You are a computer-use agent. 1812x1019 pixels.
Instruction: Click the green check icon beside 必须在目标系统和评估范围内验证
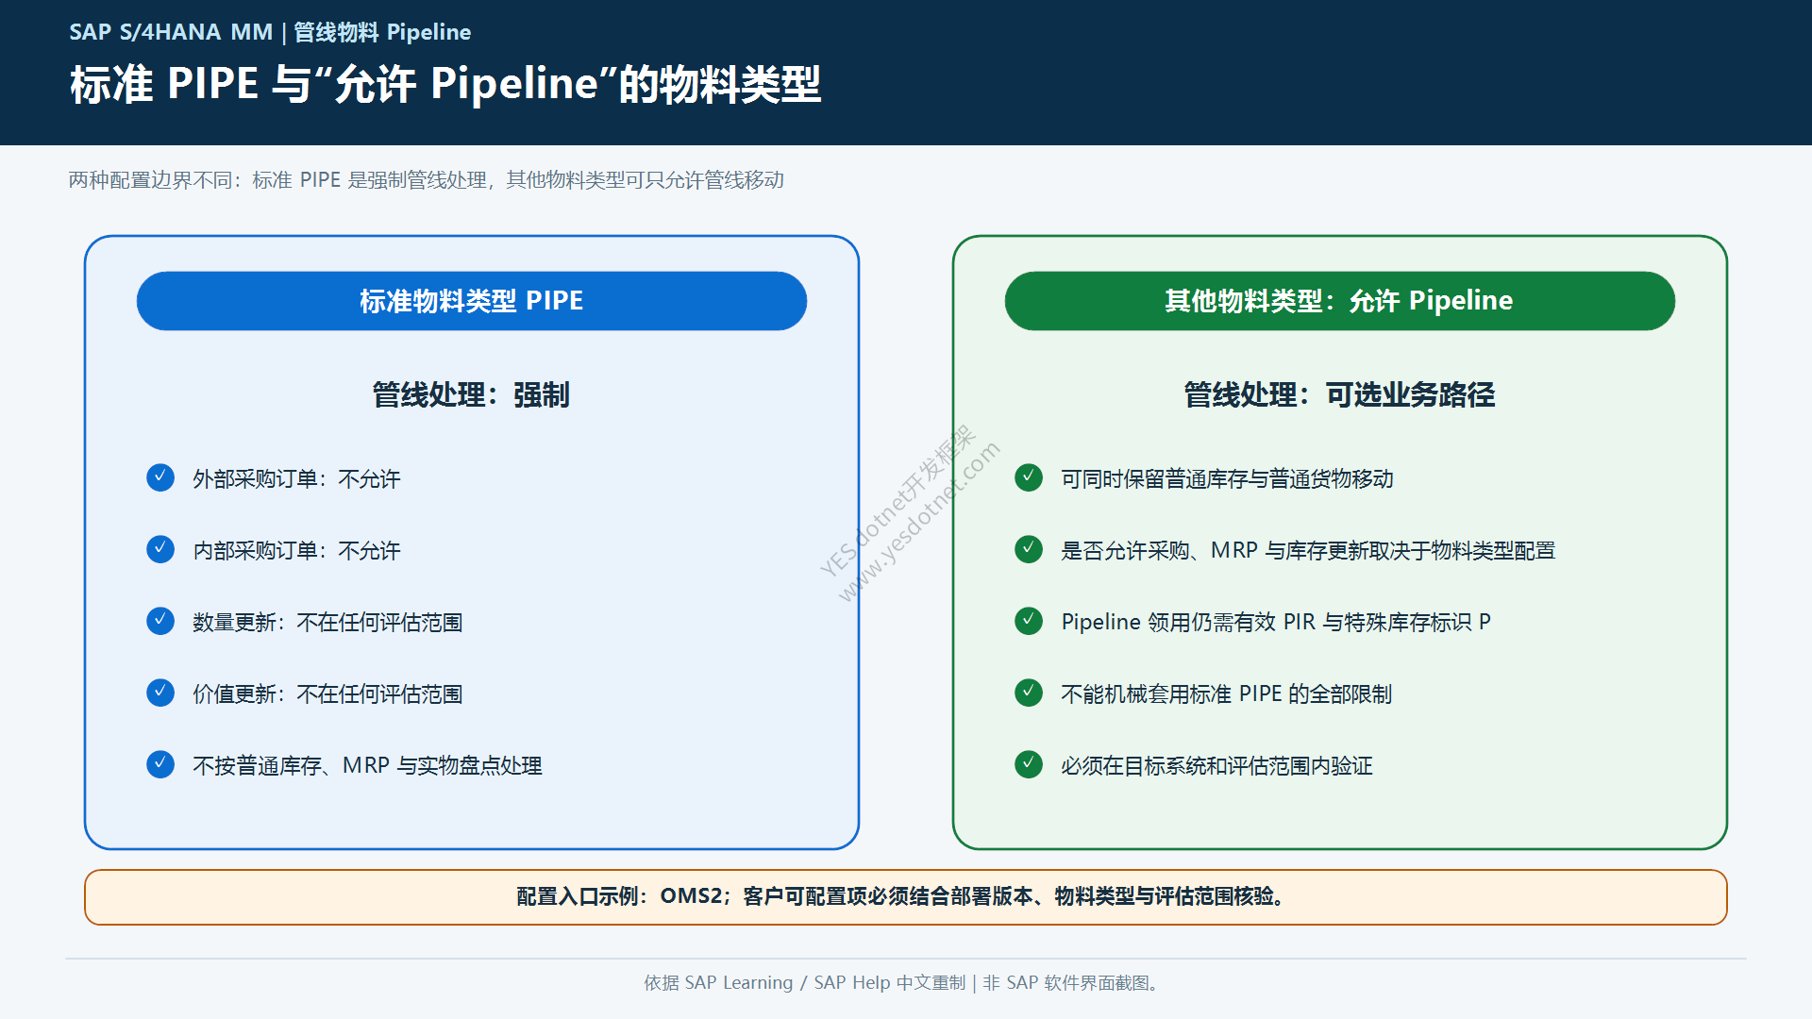point(1029,764)
